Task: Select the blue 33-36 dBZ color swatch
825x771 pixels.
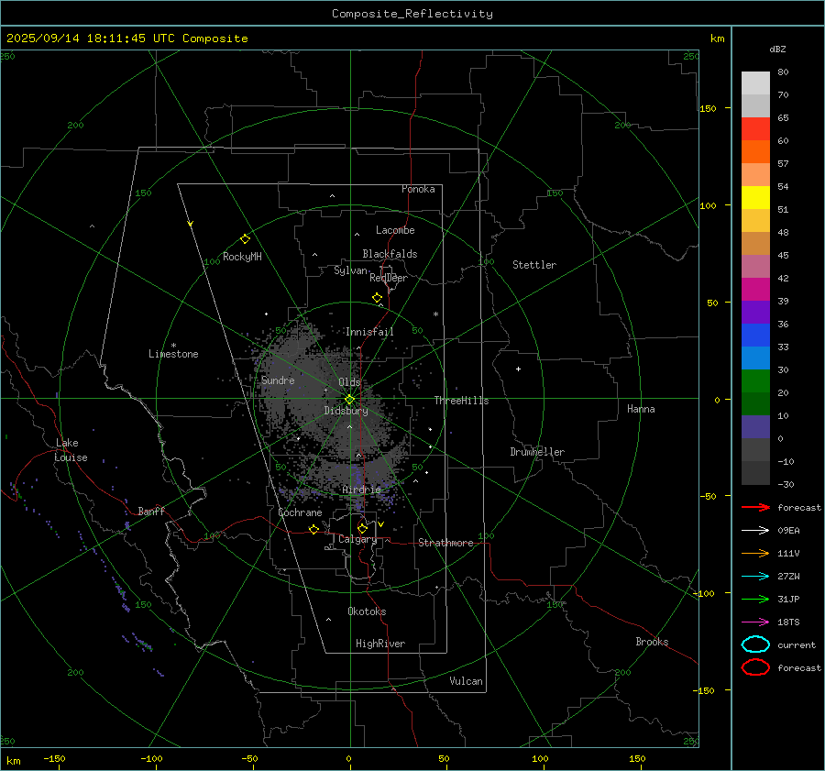Action: pos(755,336)
